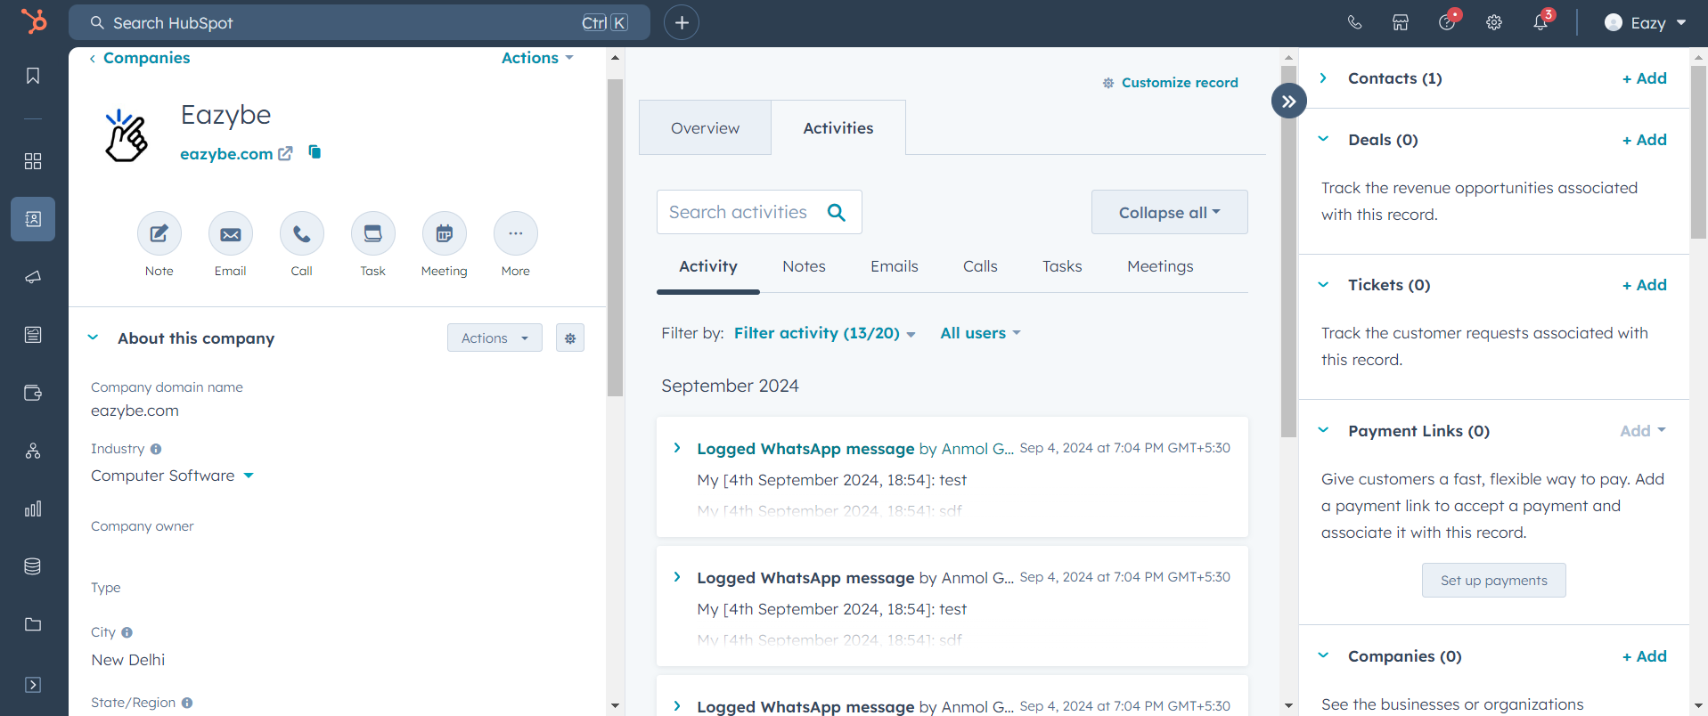Viewport: 1708px width, 716px height.
Task: Open the All users filter dropdown
Action: point(980,333)
